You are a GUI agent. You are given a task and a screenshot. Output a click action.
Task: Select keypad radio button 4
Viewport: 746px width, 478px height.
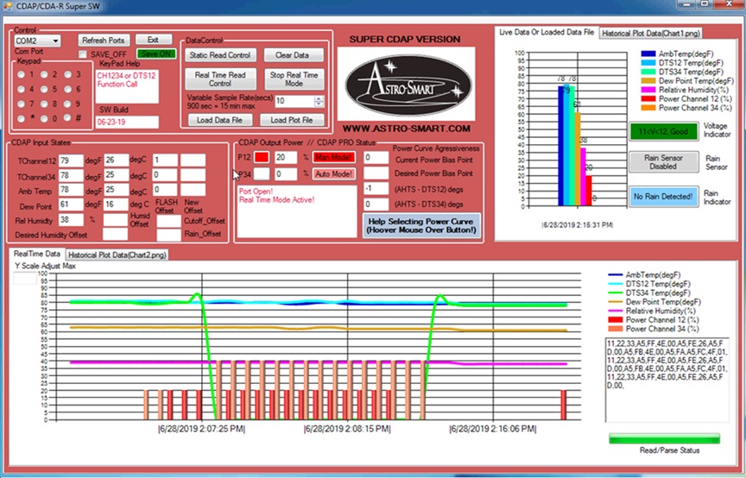pyautogui.click(x=21, y=90)
